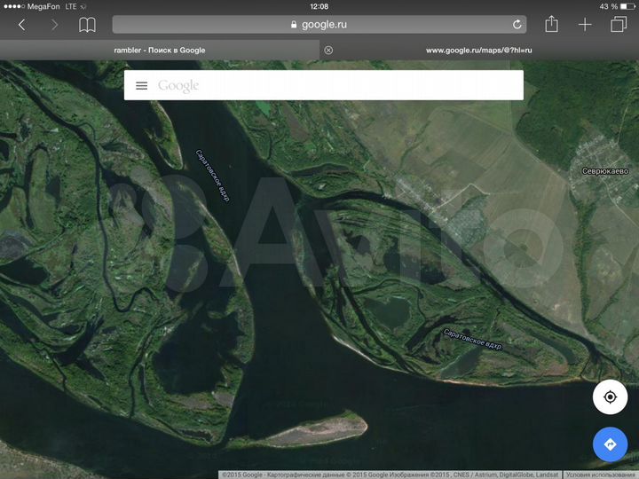Open directions with the blue arrow button
The width and height of the screenshot is (639, 479).
[x=610, y=444]
